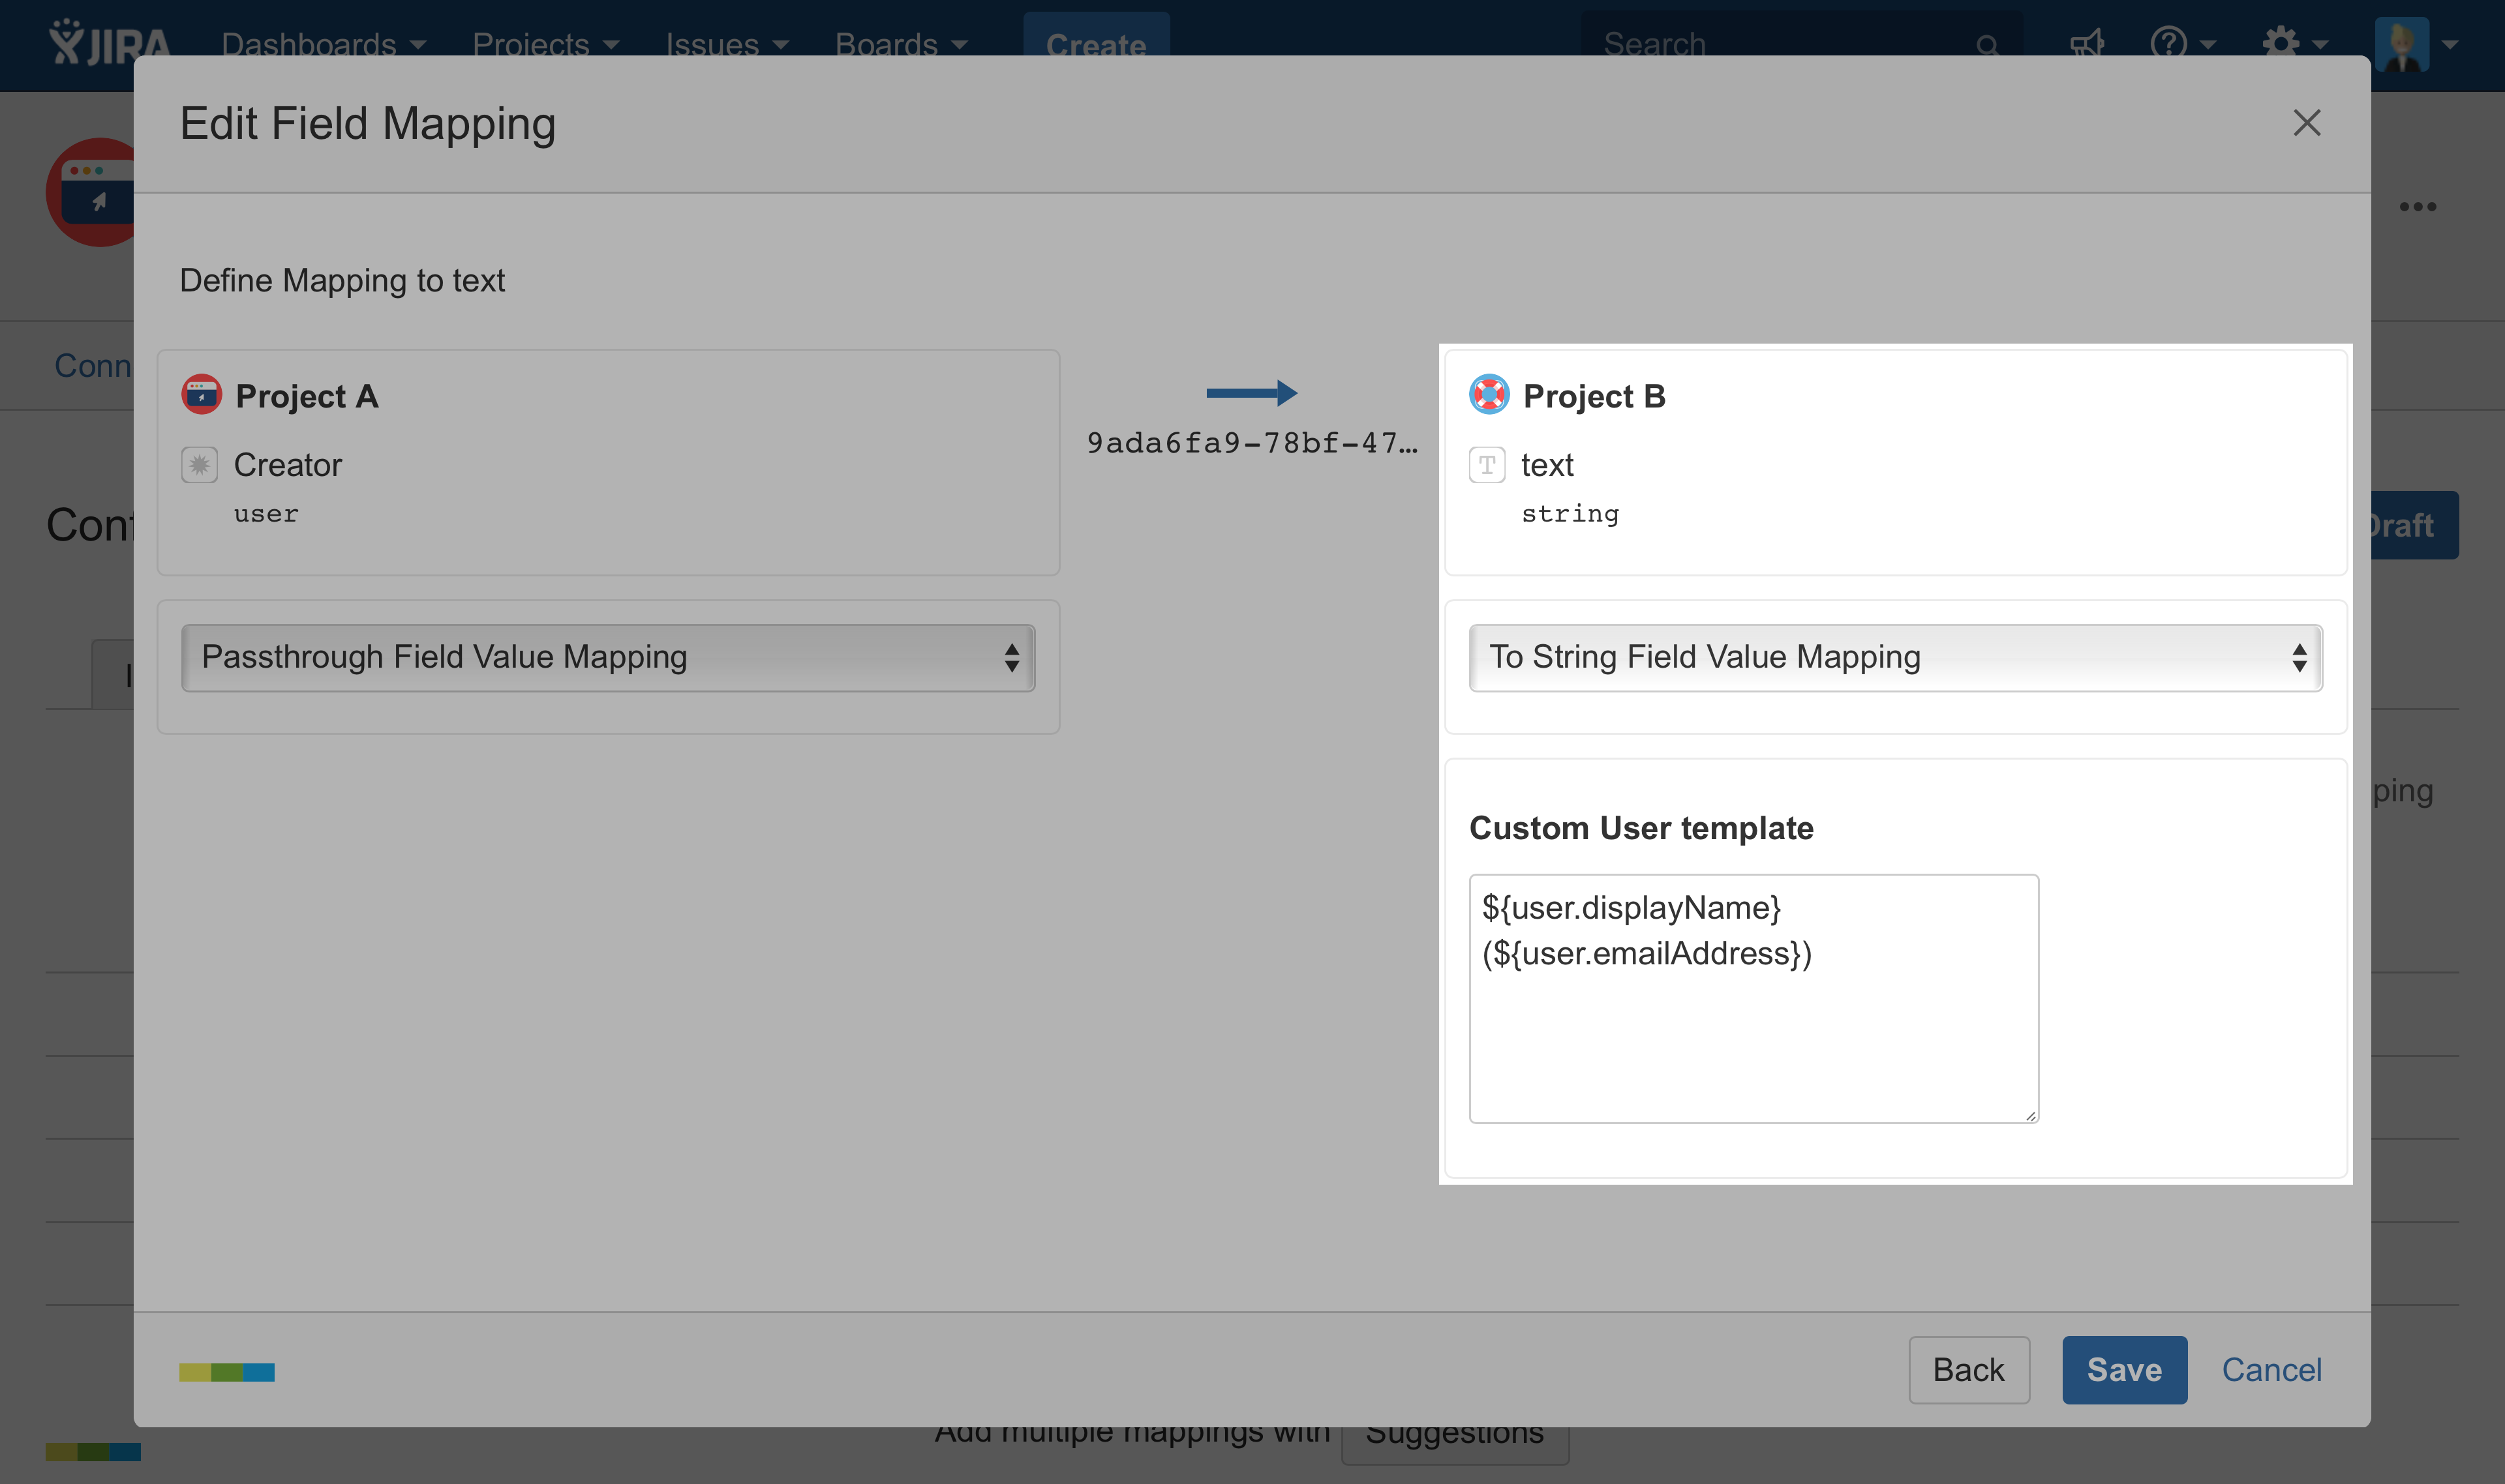Image resolution: width=2505 pixels, height=1484 pixels.
Task: Click the colored progress bar in the footer
Action: click(227, 1372)
